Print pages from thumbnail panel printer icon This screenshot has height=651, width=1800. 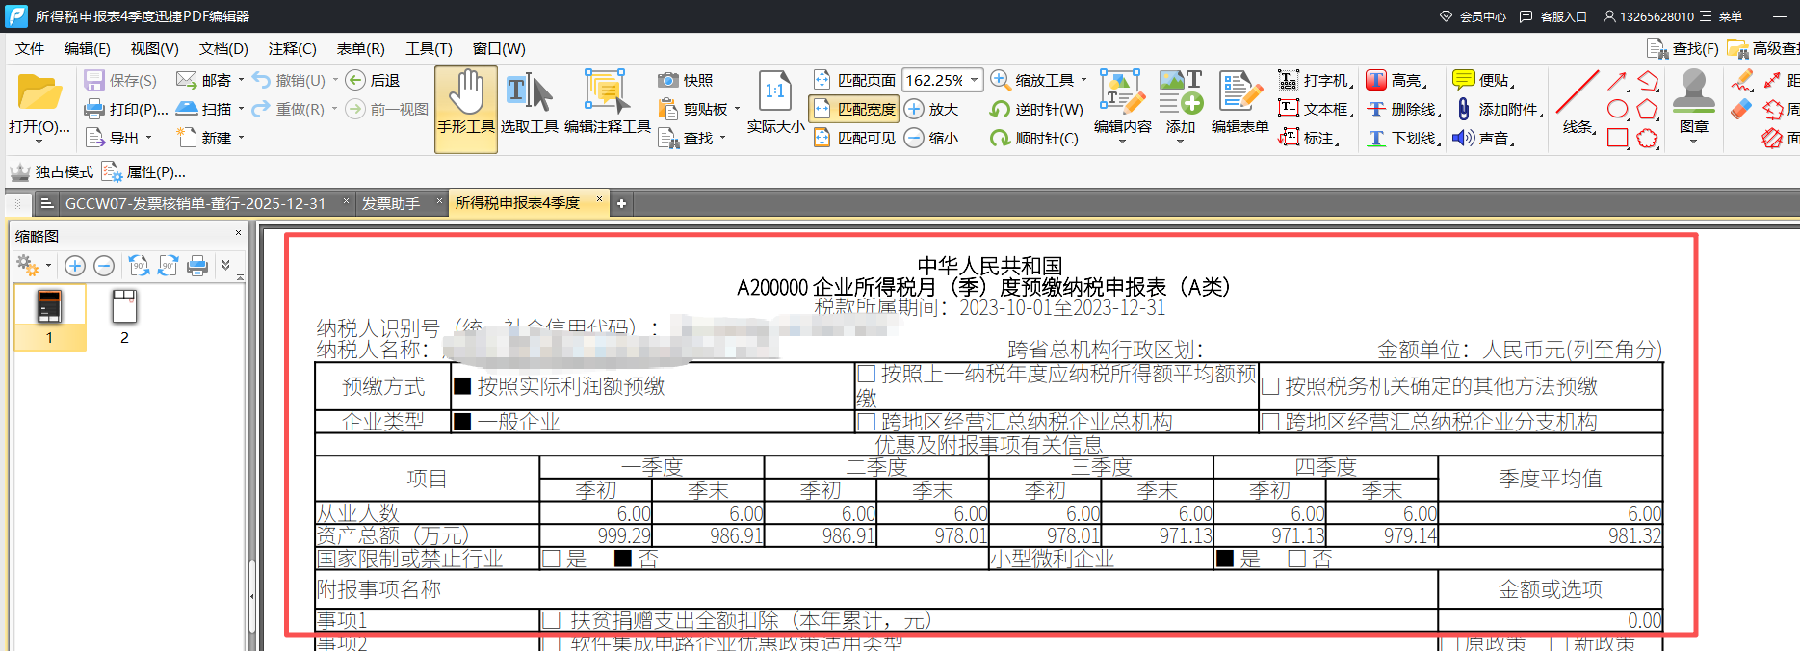pos(197,266)
